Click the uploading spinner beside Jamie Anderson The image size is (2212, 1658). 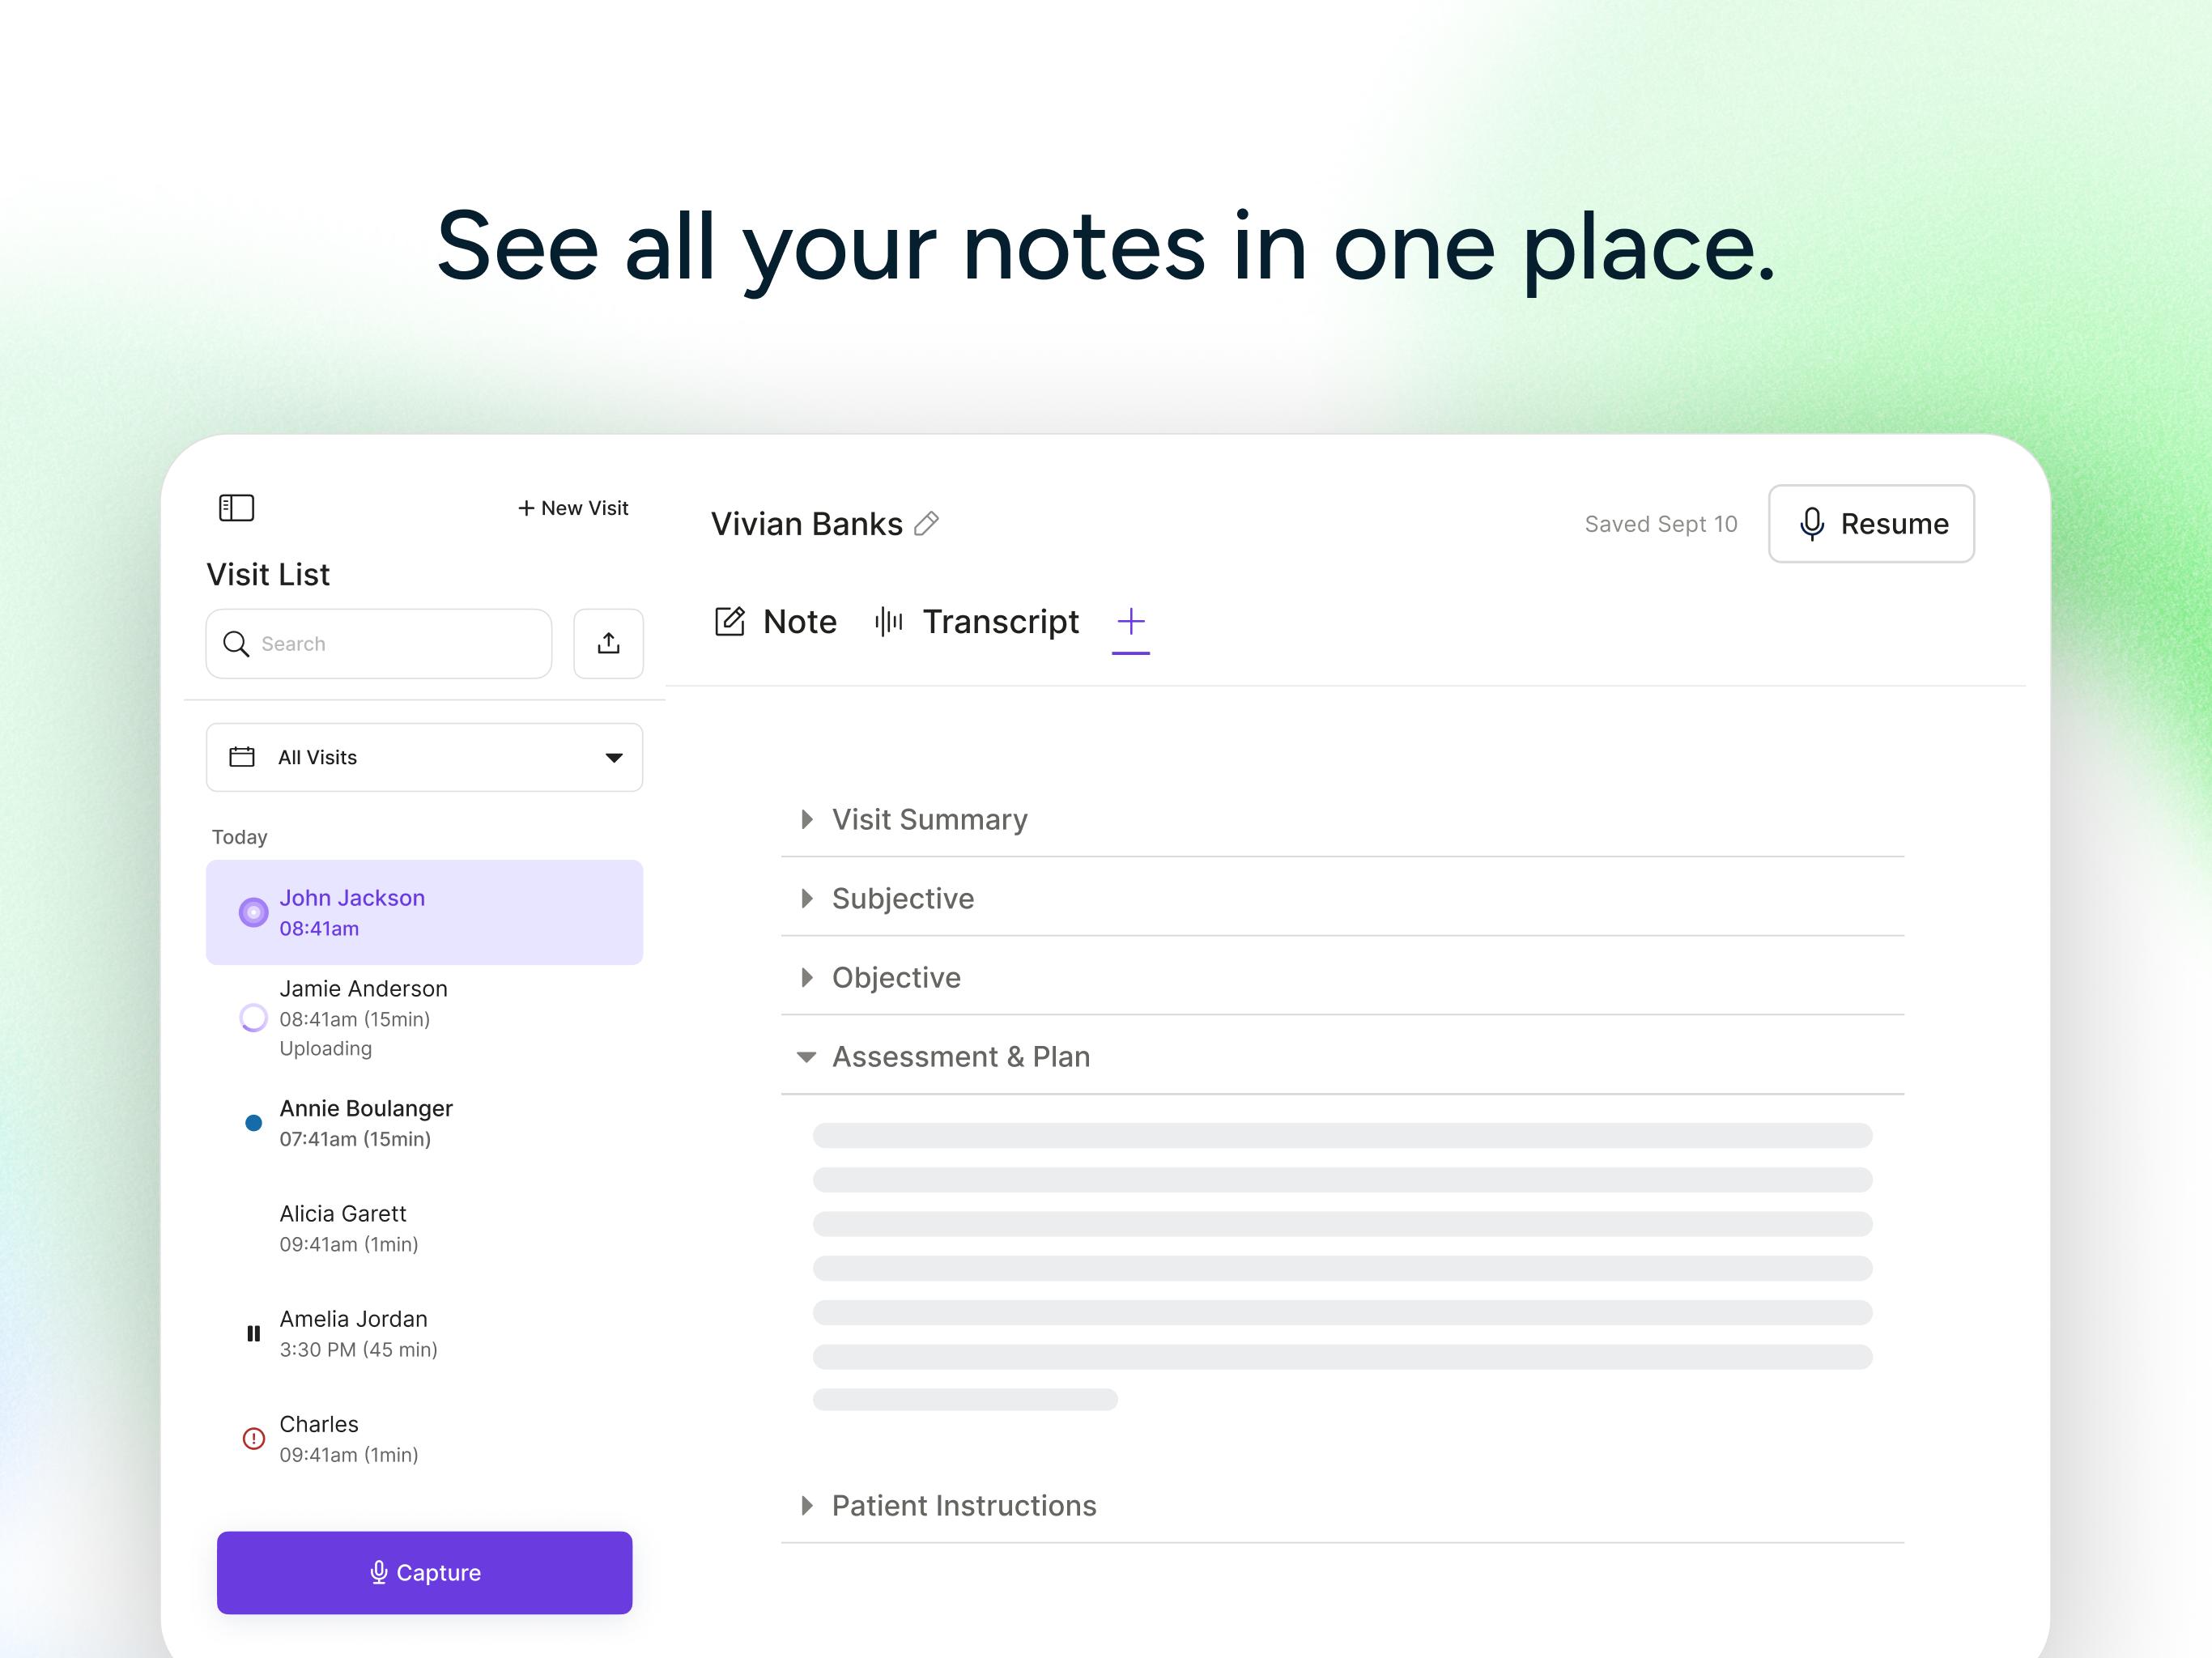click(253, 1018)
